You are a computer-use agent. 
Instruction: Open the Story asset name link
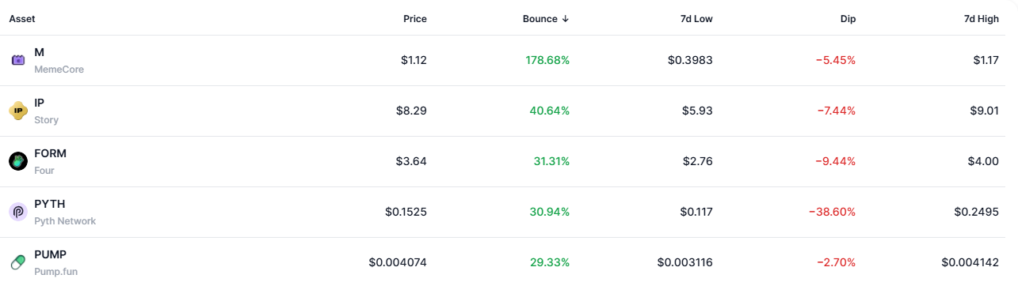46,120
